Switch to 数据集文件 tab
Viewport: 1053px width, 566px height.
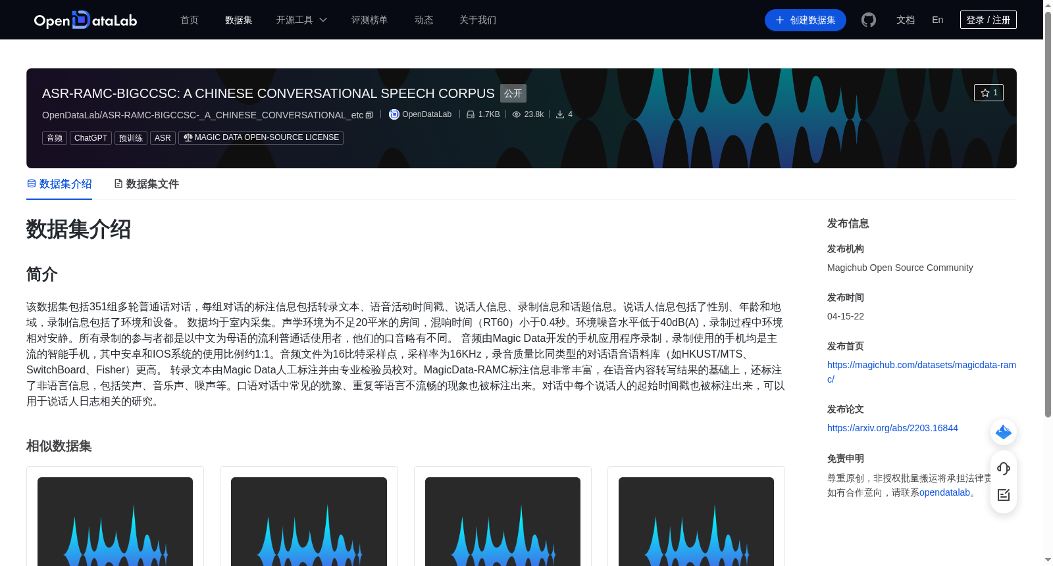tap(147, 184)
